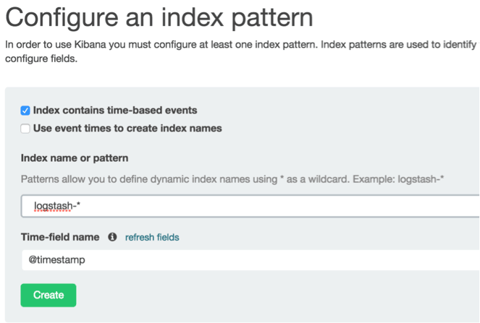Image resolution: width=480 pixels, height=323 pixels.
Task: Focus the index name or pattern input field
Action: (x=250, y=206)
